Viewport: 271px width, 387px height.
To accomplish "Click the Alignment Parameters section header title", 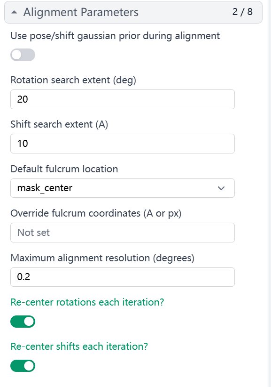I will 81,12.
